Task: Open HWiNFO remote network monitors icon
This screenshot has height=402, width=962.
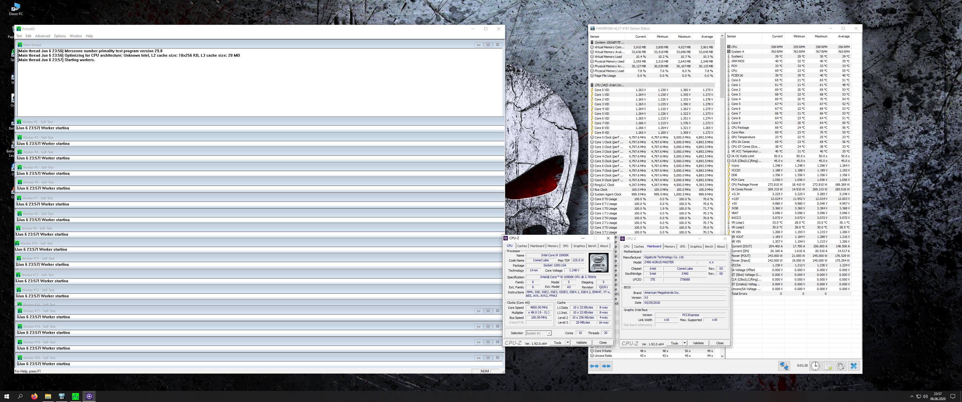Action: 784,366
